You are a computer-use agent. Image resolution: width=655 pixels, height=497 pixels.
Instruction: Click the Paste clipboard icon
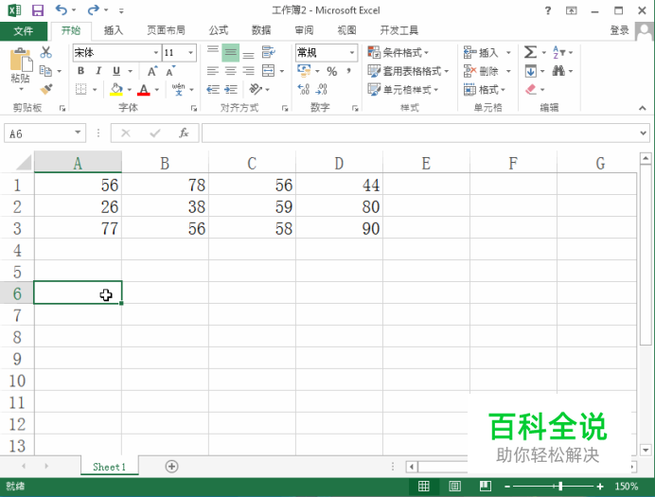tap(21, 60)
